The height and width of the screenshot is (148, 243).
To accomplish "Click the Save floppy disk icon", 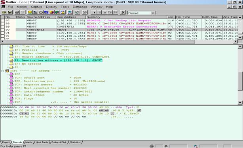I will click(9, 12).
